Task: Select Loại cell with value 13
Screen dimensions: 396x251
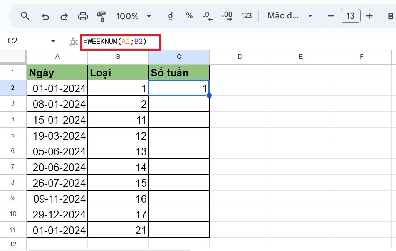Action: 118,151
